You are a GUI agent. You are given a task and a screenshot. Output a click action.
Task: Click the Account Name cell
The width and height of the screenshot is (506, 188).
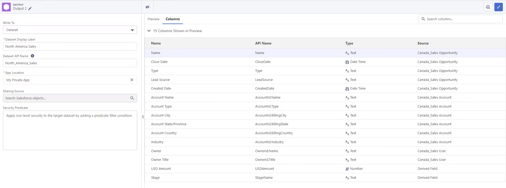click(162, 97)
